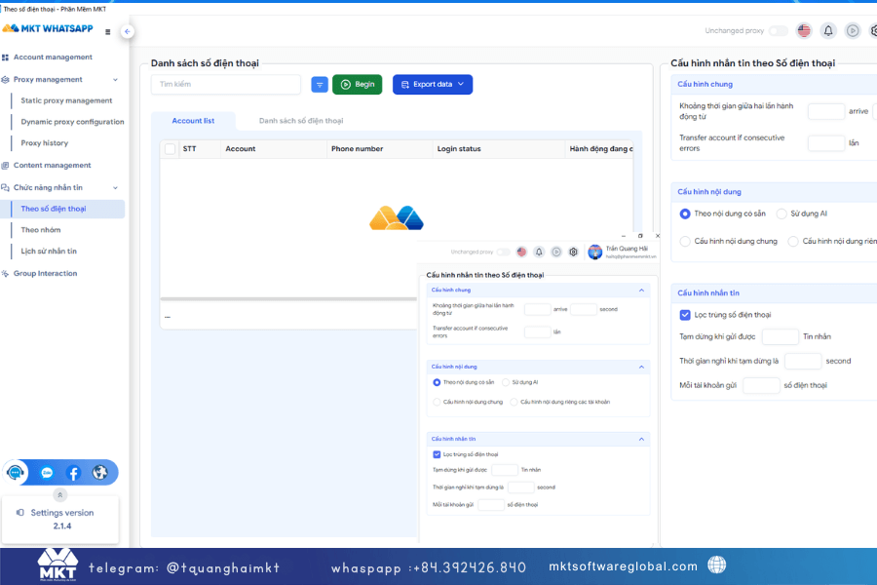Click the notification bell icon
Image resolution: width=877 pixels, height=585 pixels.
click(828, 31)
